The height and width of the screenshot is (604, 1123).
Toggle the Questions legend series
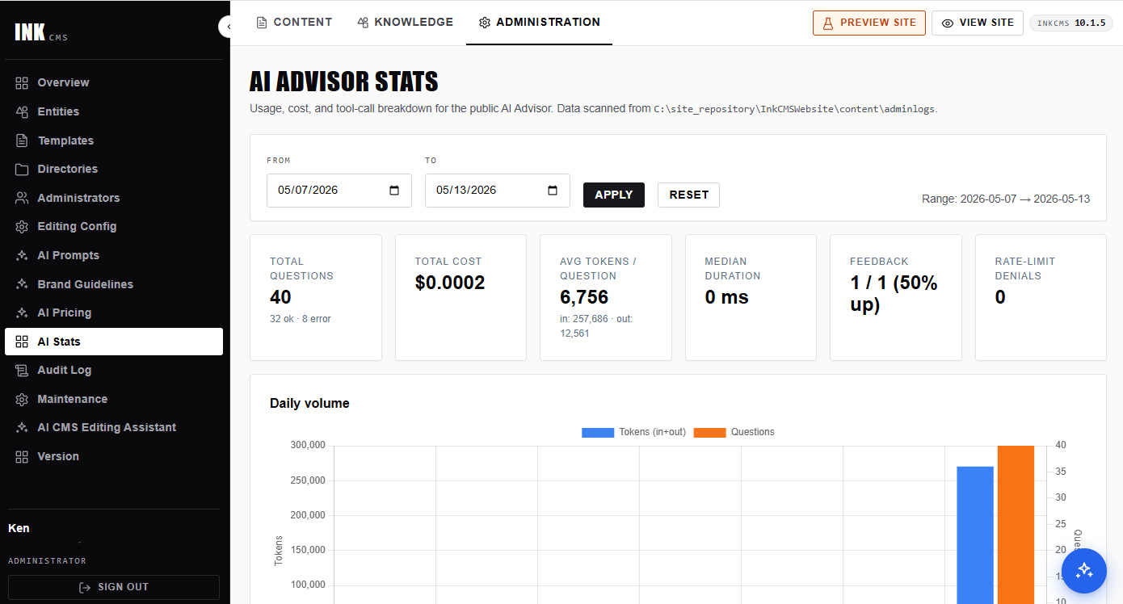[x=734, y=432]
